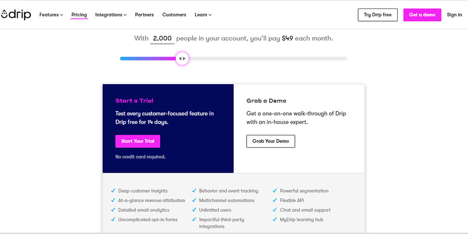
Task: Click the gray unfilled part of the slider track
Action: [x=267, y=58]
